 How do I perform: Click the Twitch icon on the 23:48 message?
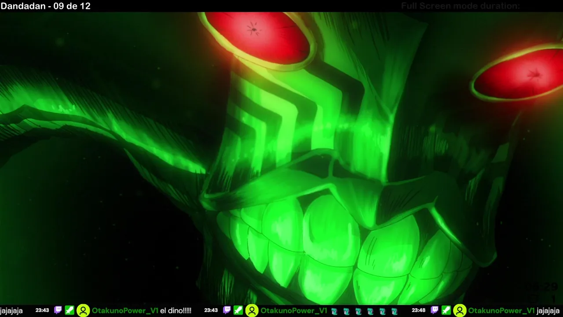(x=434, y=310)
